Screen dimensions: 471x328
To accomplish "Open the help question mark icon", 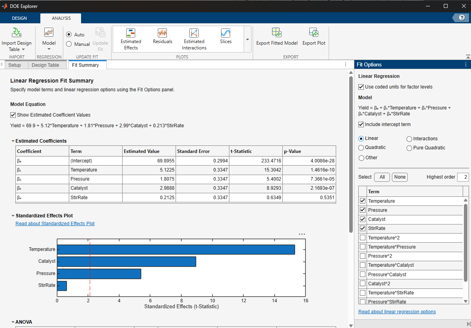I will point(462,18).
